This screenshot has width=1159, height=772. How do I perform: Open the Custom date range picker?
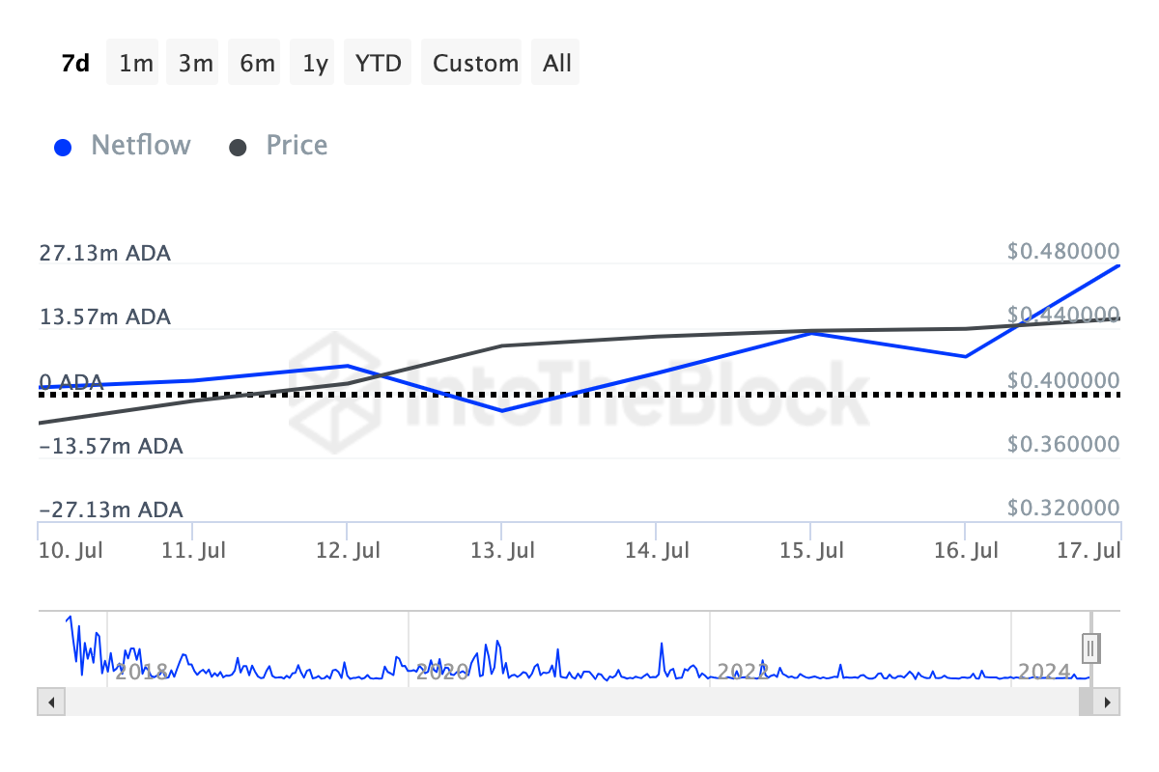coord(475,63)
